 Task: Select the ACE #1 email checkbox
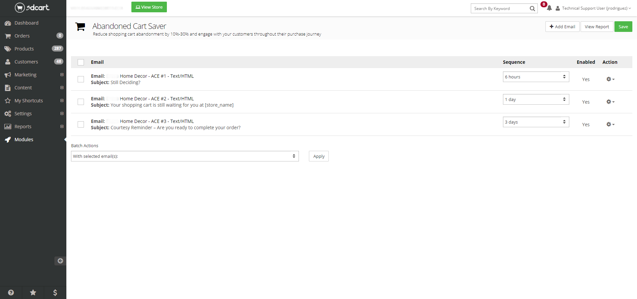tap(81, 79)
